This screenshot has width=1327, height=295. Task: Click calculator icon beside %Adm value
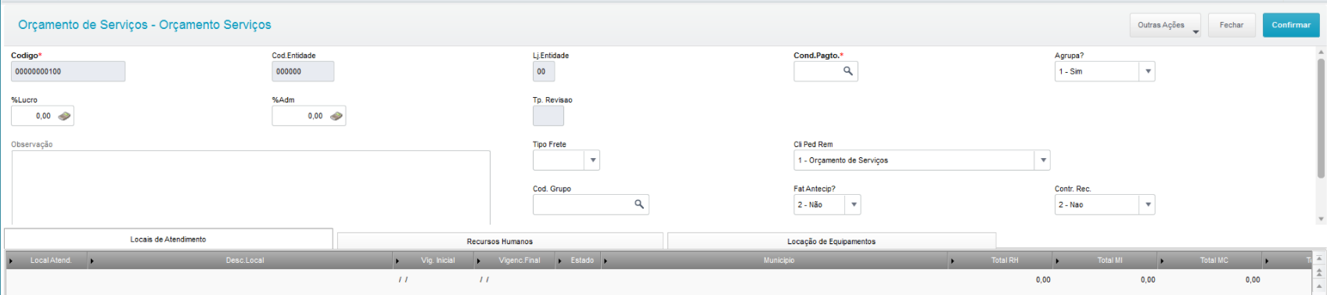[336, 116]
